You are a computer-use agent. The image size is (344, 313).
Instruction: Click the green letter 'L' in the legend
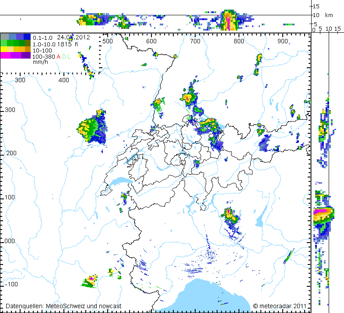click(x=69, y=56)
